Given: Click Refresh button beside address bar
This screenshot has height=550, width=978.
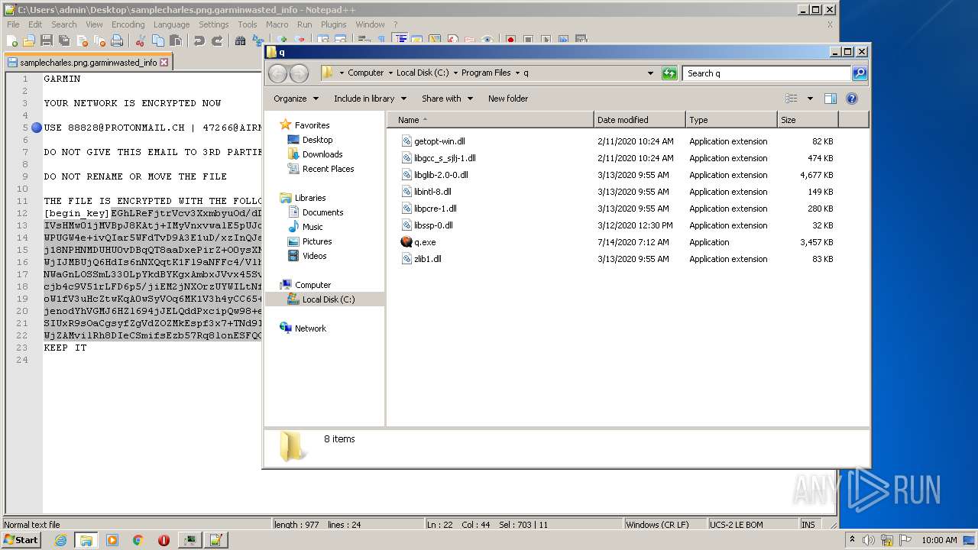Looking at the screenshot, I should (x=669, y=73).
